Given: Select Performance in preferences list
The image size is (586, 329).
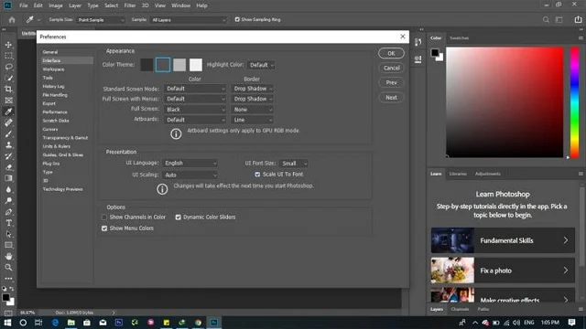Looking at the screenshot, I should (55, 111).
